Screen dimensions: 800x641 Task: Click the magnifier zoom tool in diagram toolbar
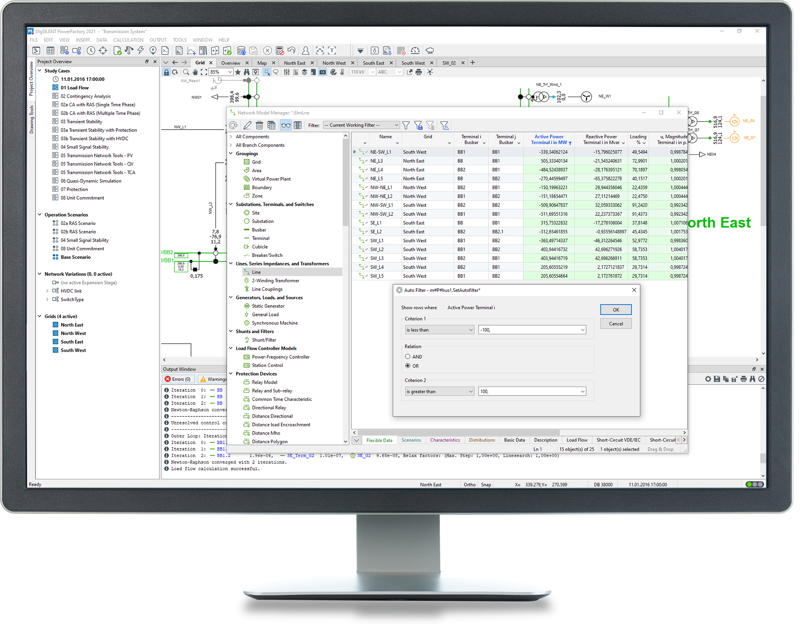click(x=186, y=72)
